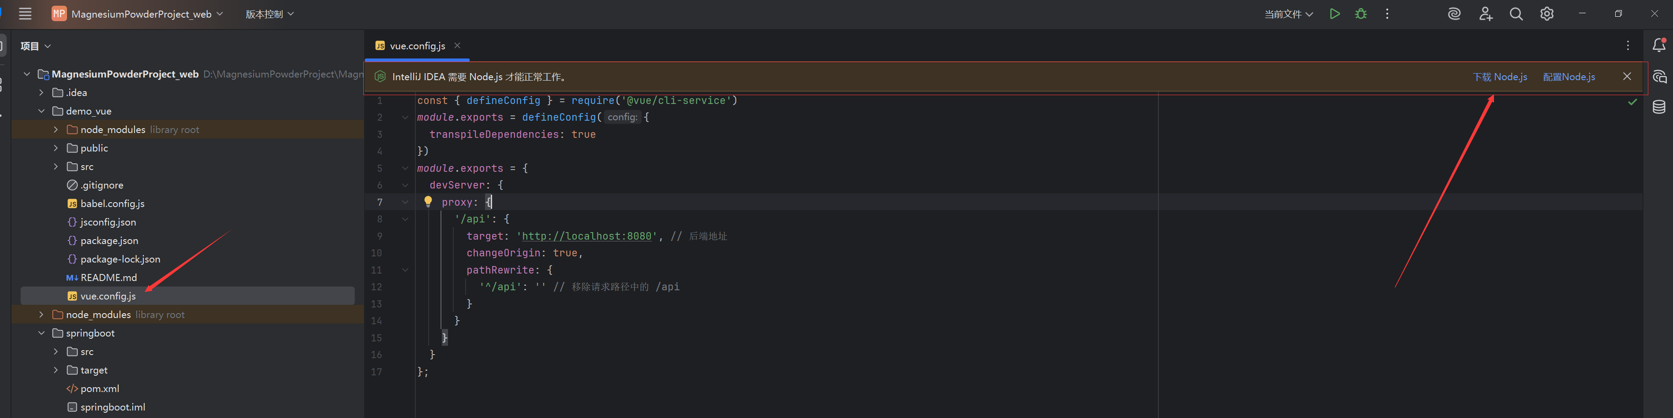Click the Debug bug icon
This screenshot has height=418, width=1673.
click(x=1361, y=14)
